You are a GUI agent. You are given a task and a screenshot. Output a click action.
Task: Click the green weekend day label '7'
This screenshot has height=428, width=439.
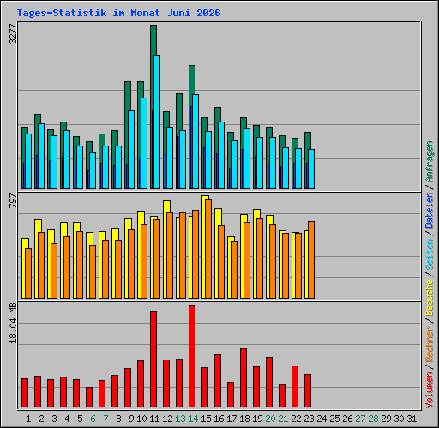pos(105,419)
